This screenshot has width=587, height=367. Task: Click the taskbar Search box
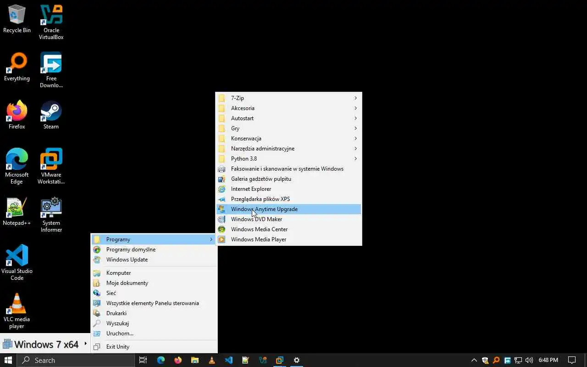click(x=76, y=360)
